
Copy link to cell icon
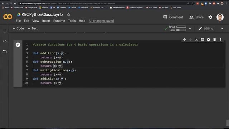(x=196, y=40)
